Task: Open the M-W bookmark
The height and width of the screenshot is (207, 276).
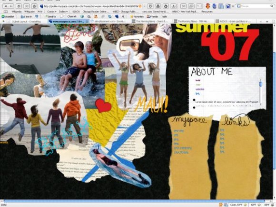Action: tap(40, 11)
